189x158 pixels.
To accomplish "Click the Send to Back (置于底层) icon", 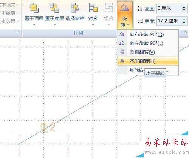I will [x=54, y=8].
